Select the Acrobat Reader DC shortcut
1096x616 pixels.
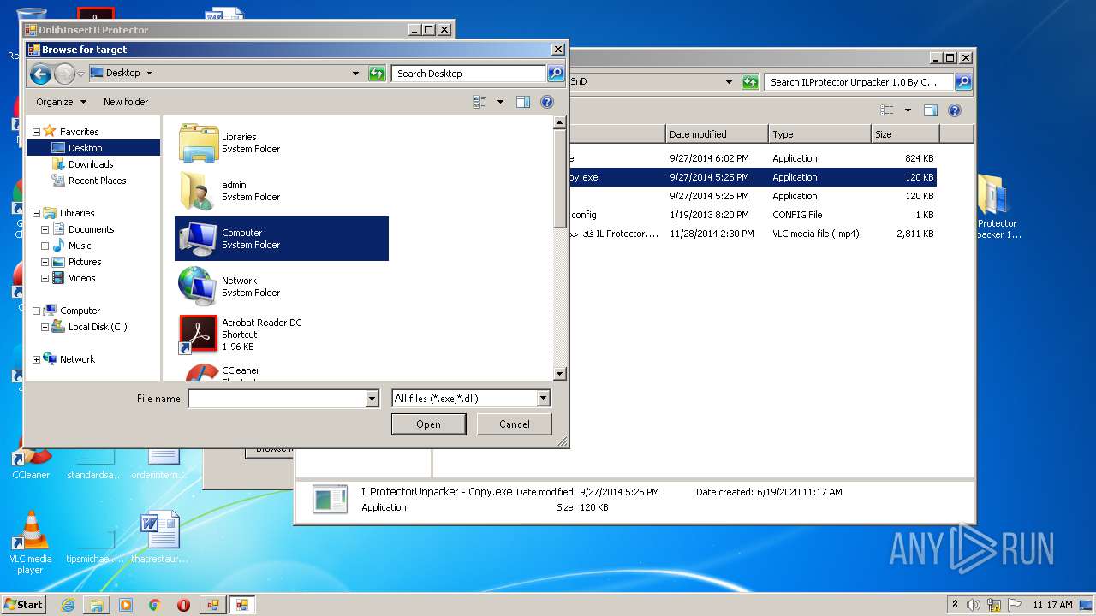(281, 335)
